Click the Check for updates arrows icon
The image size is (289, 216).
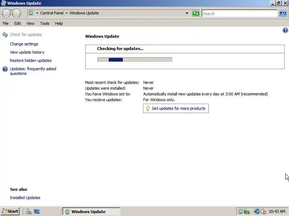pyautogui.click(x=5, y=35)
